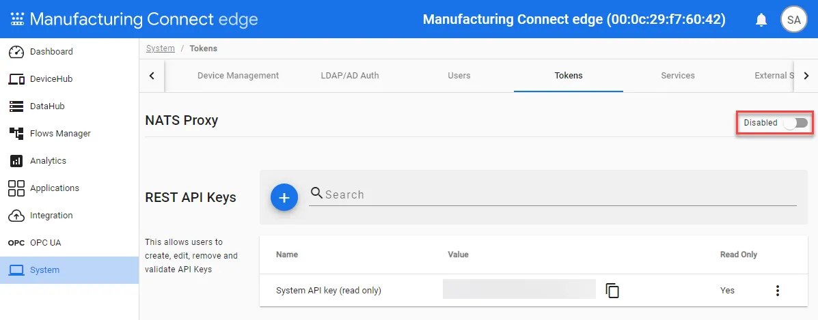Image resolution: width=818 pixels, height=320 pixels.
Task: Select System in sidebar
Action: click(70, 270)
